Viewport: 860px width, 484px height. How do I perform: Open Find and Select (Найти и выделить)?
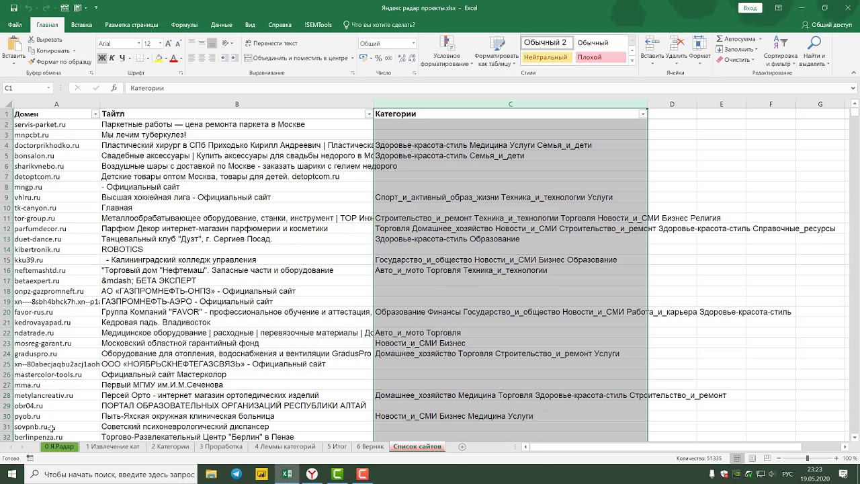[x=814, y=51]
